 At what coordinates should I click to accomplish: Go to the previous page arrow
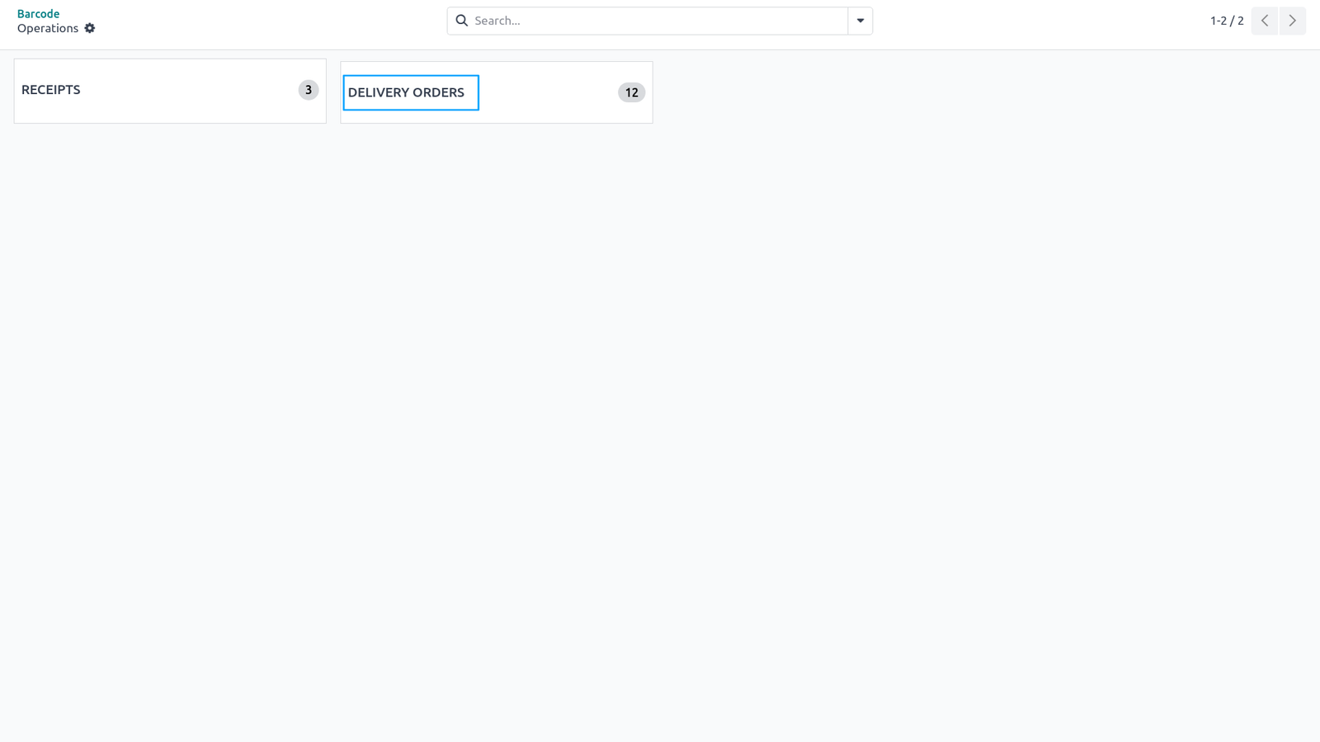click(x=1265, y=21)
